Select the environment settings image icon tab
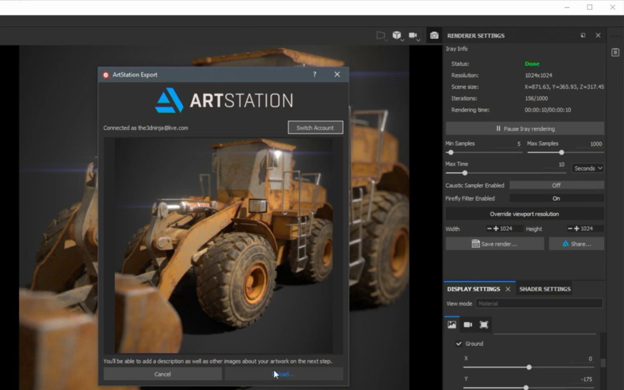This screenshot has height=390, width=624. tap(452, 325)
